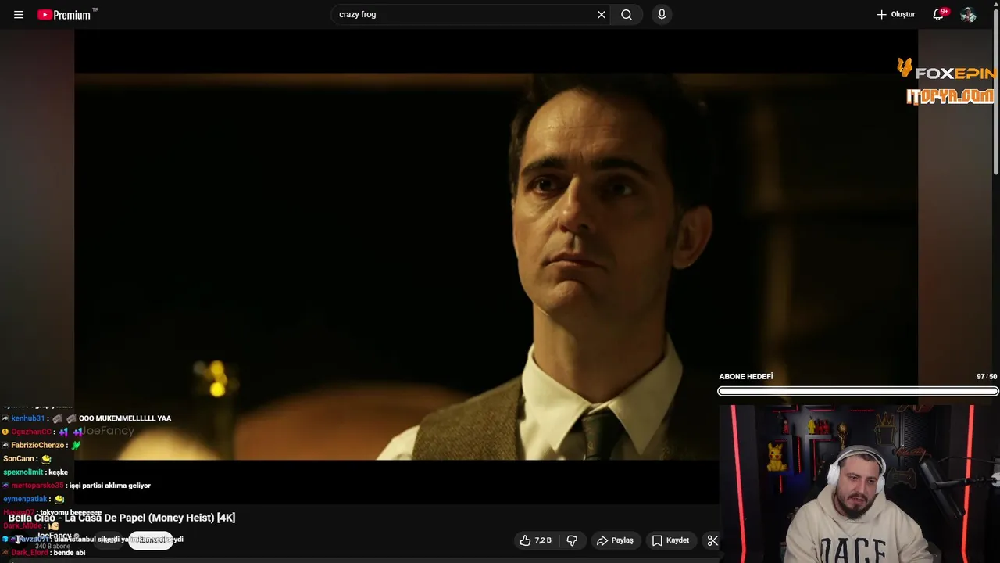This screenshot has height=563, width=1000.
Task: Click the itopya.com sponsor logo
Action: point(950,96)
